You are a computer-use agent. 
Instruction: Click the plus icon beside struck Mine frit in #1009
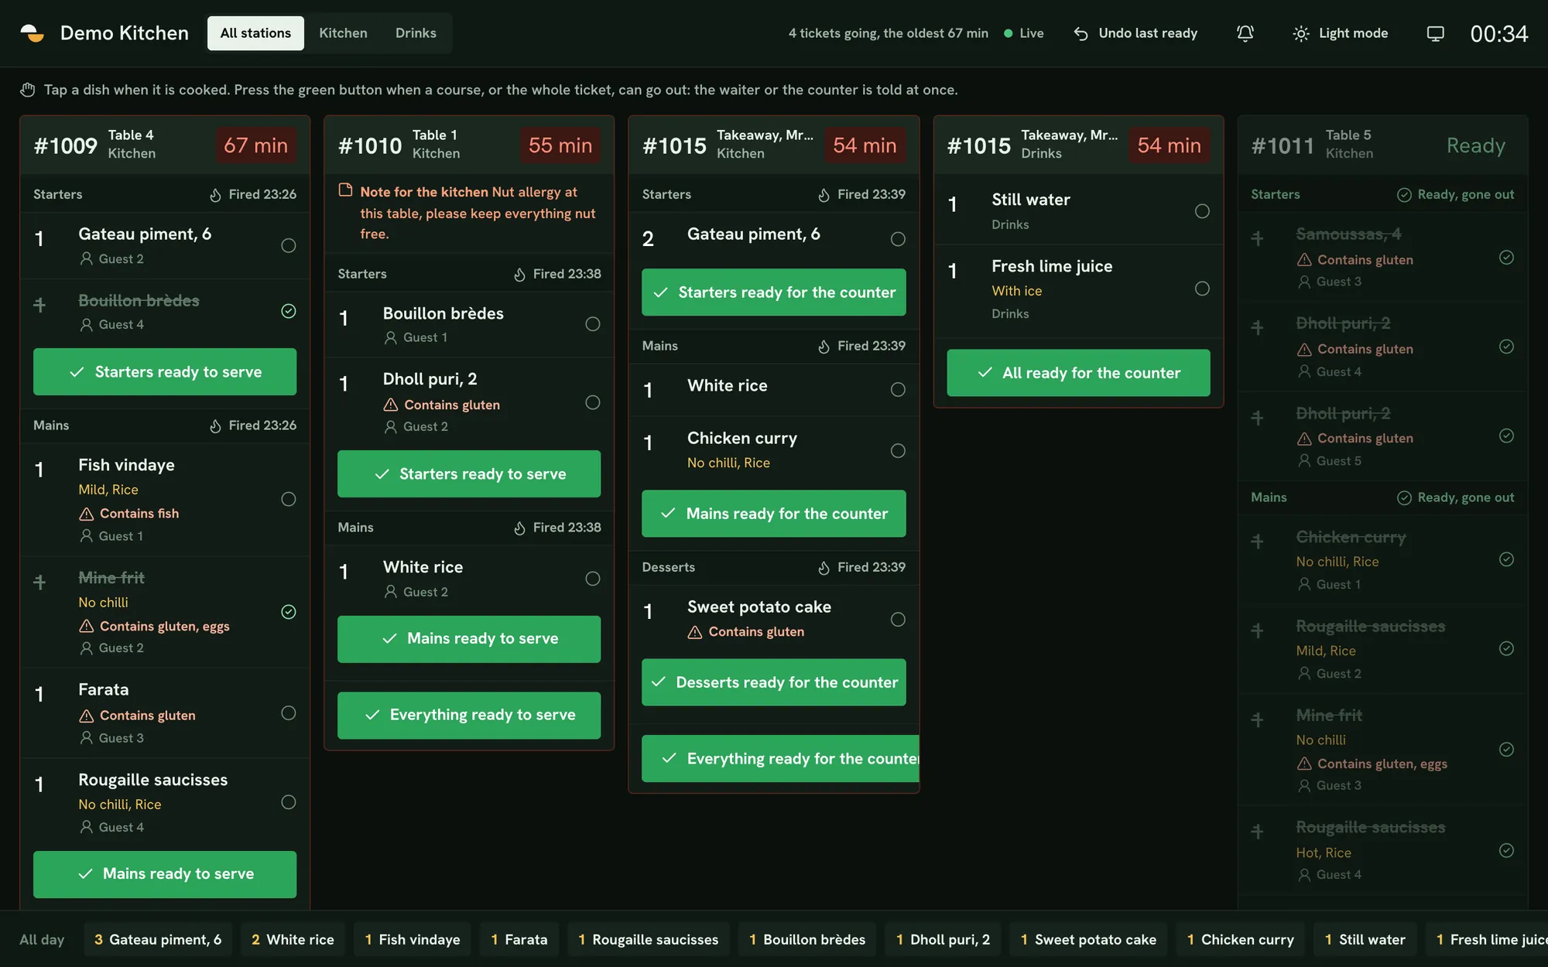tap(39, 582)
